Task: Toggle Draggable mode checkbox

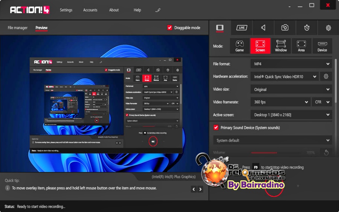Action: click(170, 28)
